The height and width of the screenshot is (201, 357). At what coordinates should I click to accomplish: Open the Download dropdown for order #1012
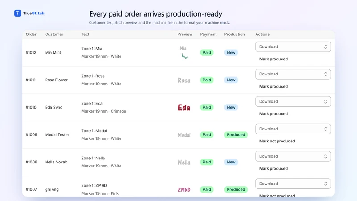click(293, 47)
